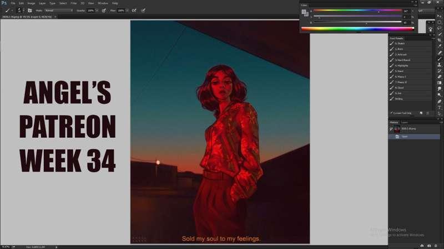Select the Eraser tool
Image resolution: width=444 pixels, height=249 pixels.
[x=440, y=77]
